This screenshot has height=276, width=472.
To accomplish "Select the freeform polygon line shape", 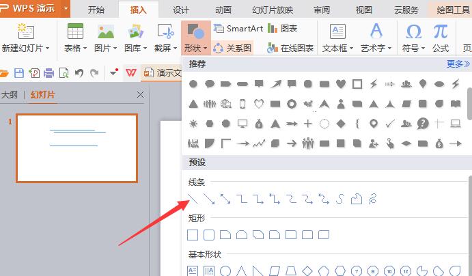I will coord(357,199).
